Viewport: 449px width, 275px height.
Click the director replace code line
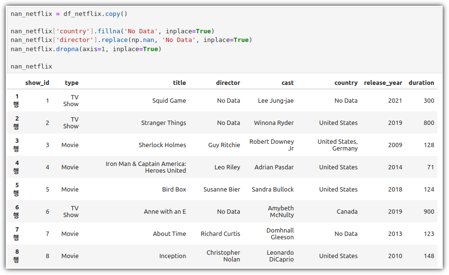click(131, 40)
